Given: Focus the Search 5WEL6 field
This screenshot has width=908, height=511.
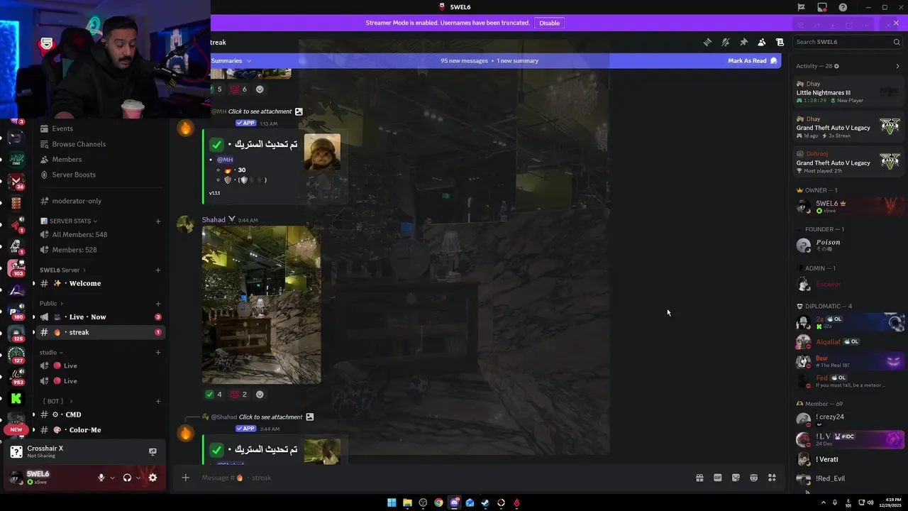Looking at the screenshot, I should pyautogui.click(x=847, y=42).
